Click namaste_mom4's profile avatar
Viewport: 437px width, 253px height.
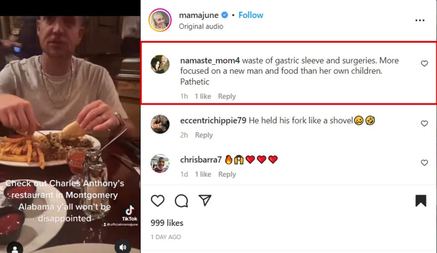point(160,64)
